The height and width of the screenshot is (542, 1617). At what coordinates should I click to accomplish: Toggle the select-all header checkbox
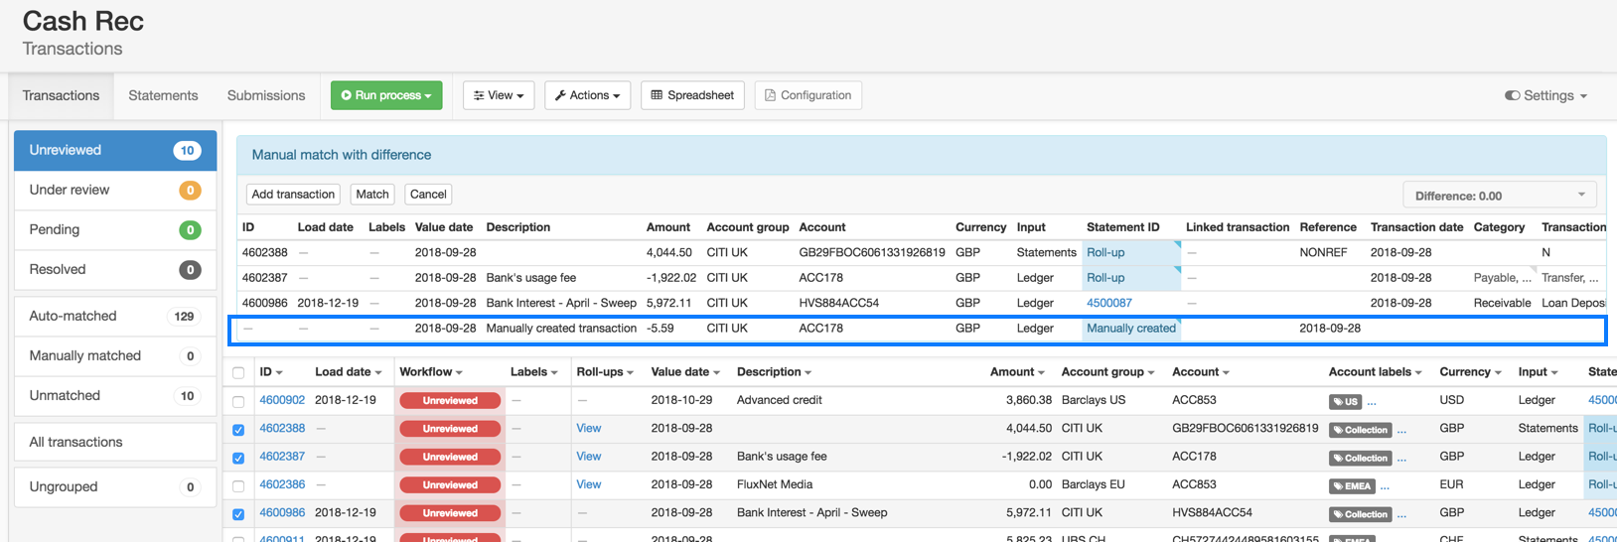pos(238,372)
